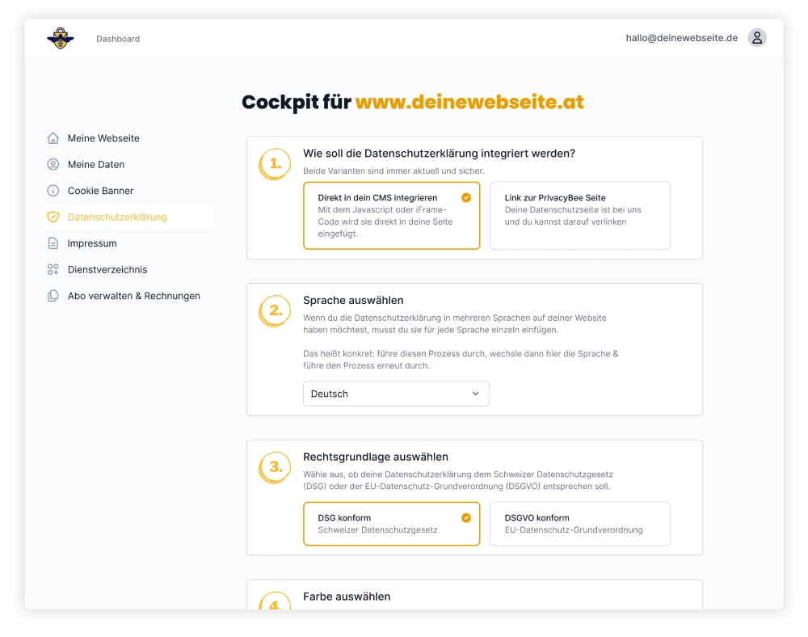Open the Deutsch language dropdown

[x=395, y=394]
